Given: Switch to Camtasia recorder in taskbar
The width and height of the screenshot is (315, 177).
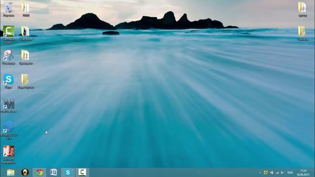Looking at the screenshot, I should click(x=82, y=173).
